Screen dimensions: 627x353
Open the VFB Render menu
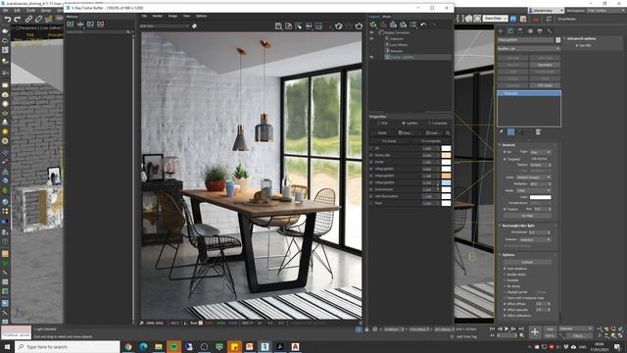158,16
